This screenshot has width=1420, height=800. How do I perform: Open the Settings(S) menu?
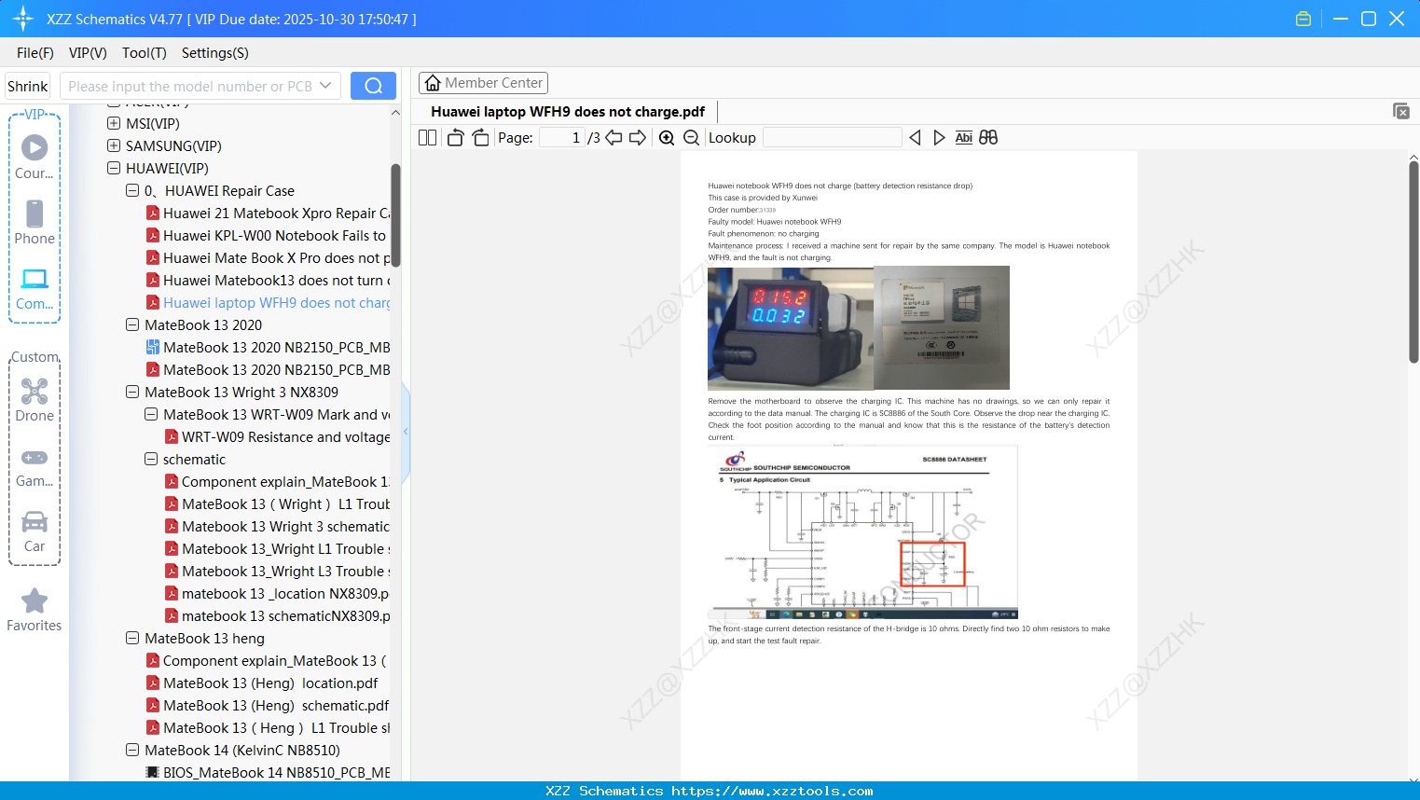click(215, 53)
